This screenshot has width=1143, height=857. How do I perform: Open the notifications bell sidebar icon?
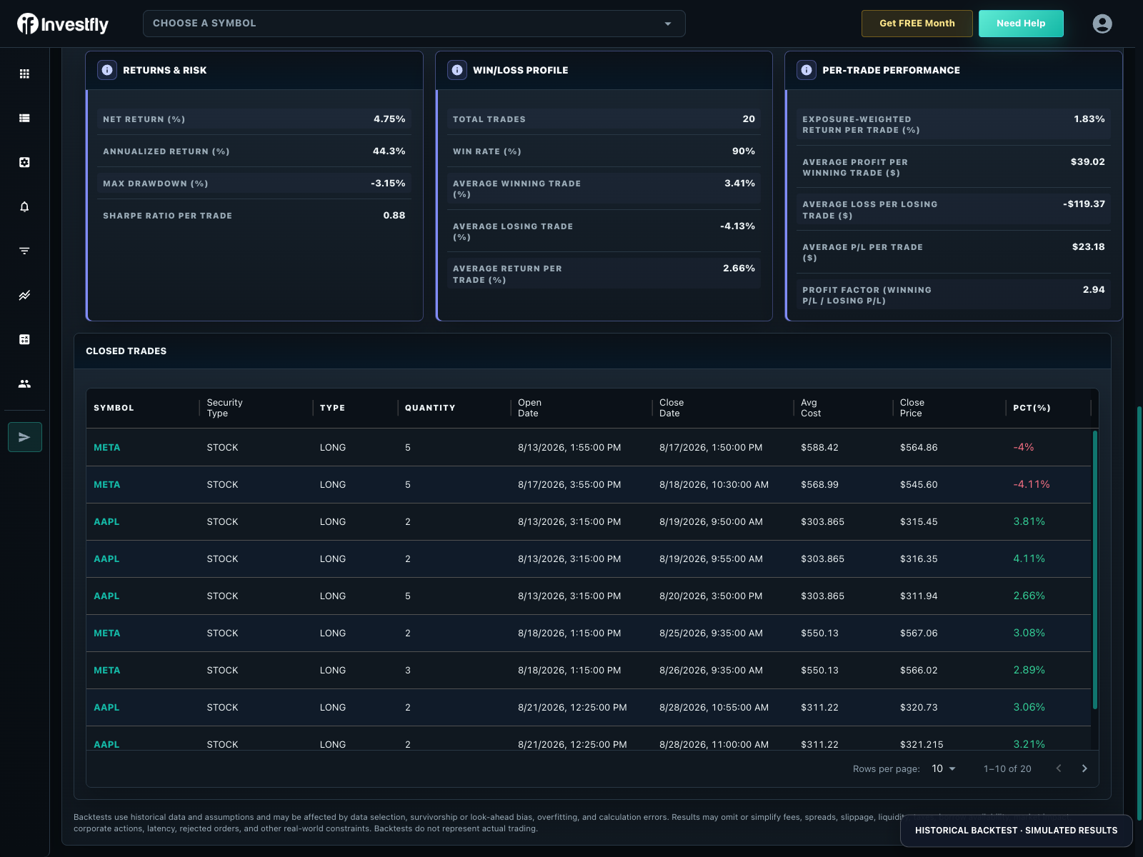[24, 206]
